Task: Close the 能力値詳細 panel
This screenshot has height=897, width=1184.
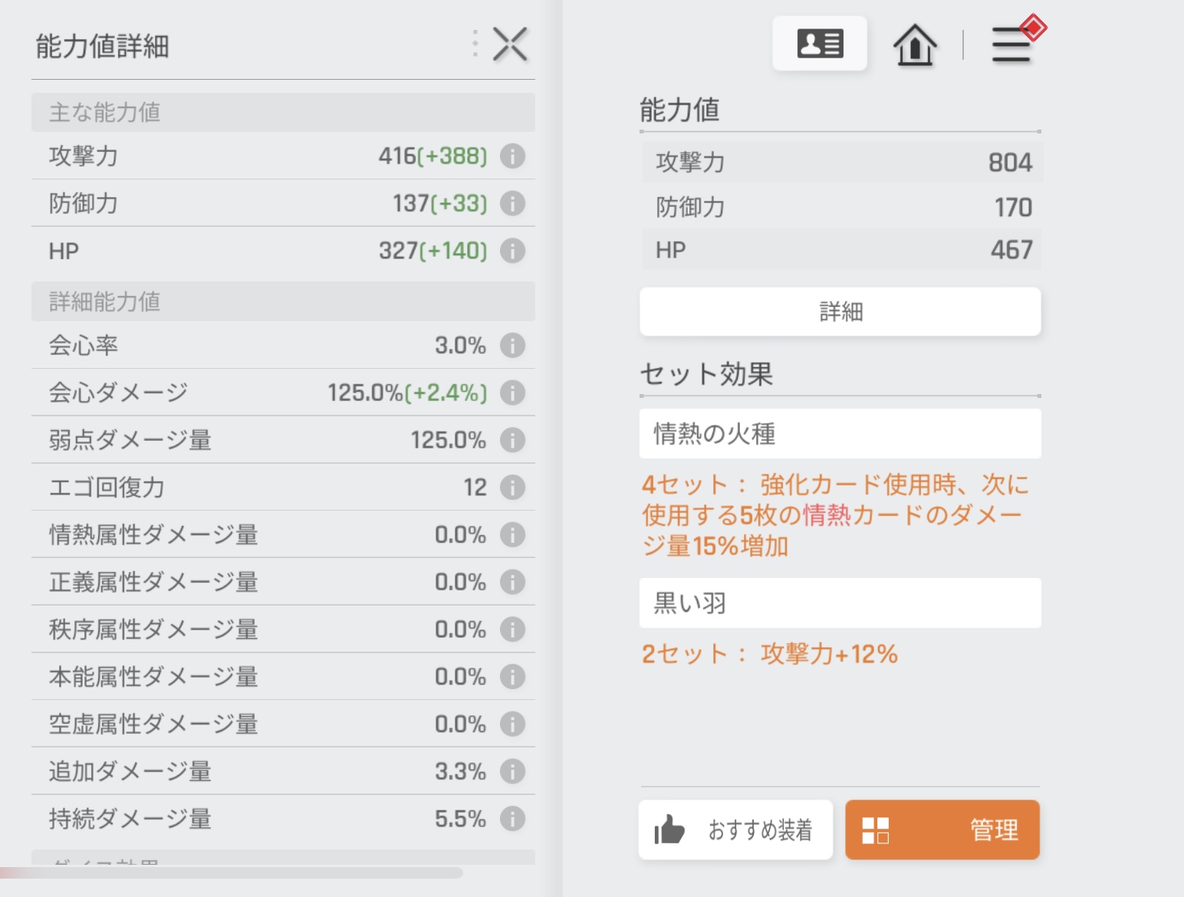Action: [510, 44]
